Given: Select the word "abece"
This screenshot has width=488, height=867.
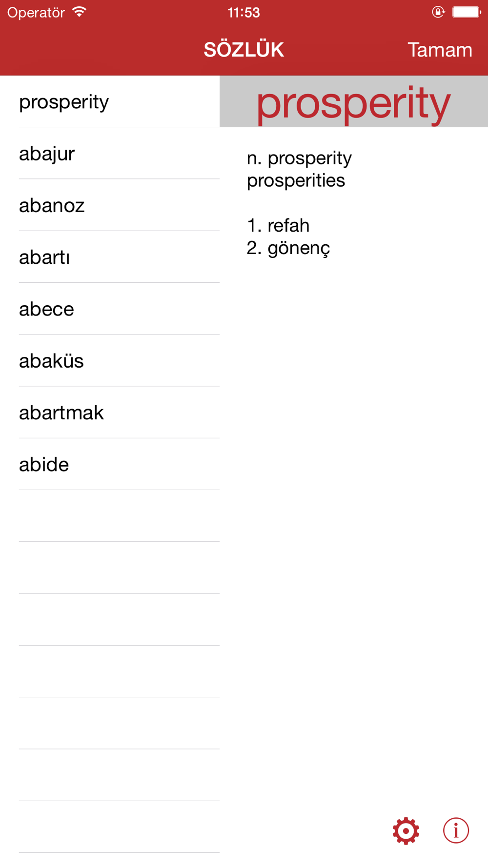Looking at the screenshot, I should click(x=46, y=309).
